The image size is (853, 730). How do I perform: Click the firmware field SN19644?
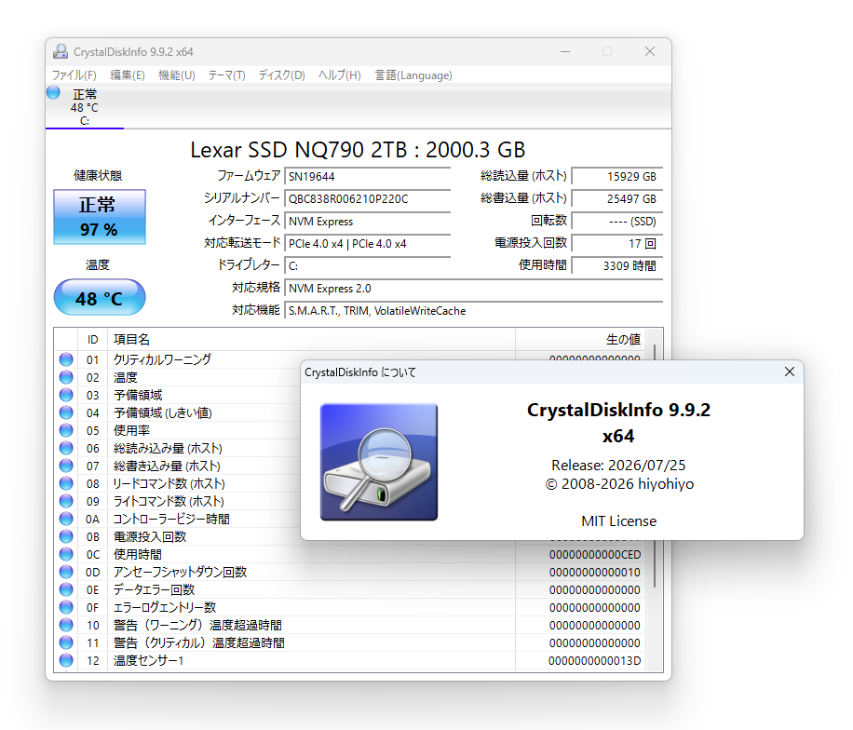(367, 176)
